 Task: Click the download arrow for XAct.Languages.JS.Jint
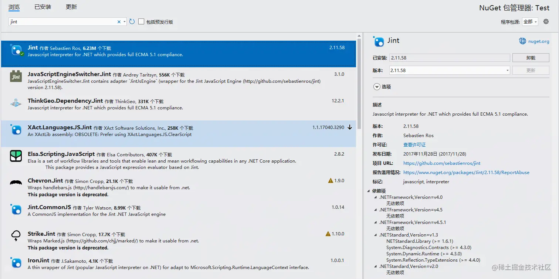(x=350, y=127)
